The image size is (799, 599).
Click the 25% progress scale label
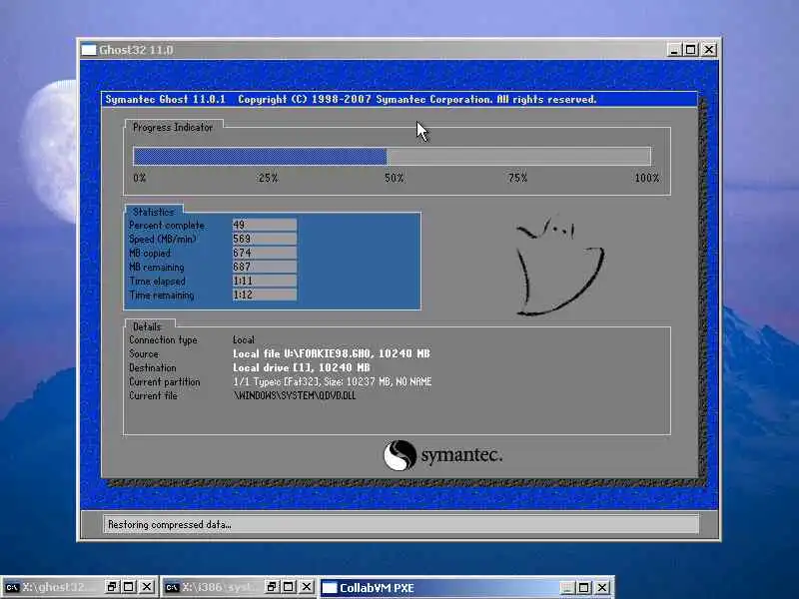(268, 178)
